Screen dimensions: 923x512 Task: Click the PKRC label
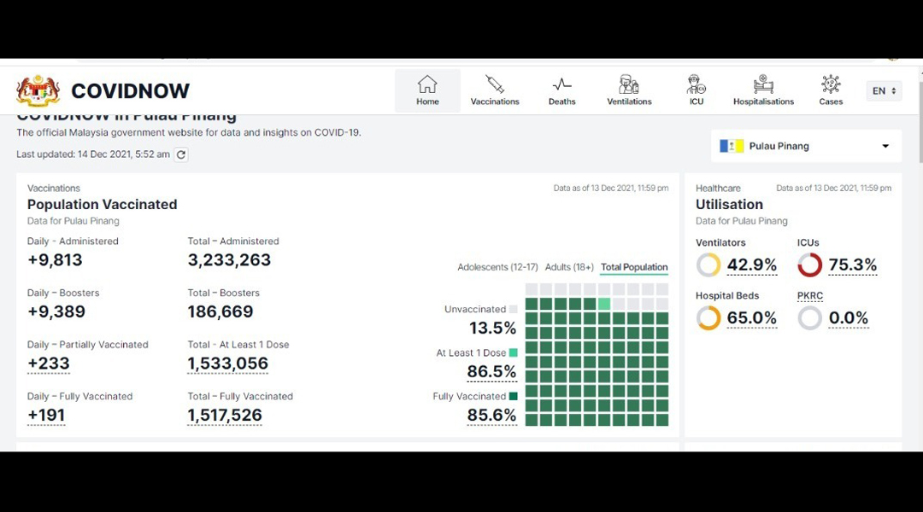pyautogui.click(x=810, y=295)
